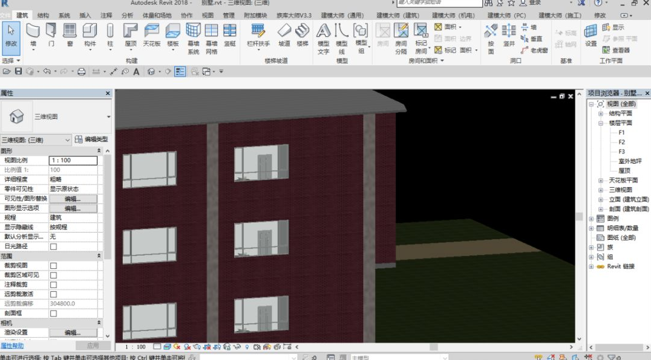Click the Save icon in quick access toolbar
The image size is (651, 360).
click(18, 71)
